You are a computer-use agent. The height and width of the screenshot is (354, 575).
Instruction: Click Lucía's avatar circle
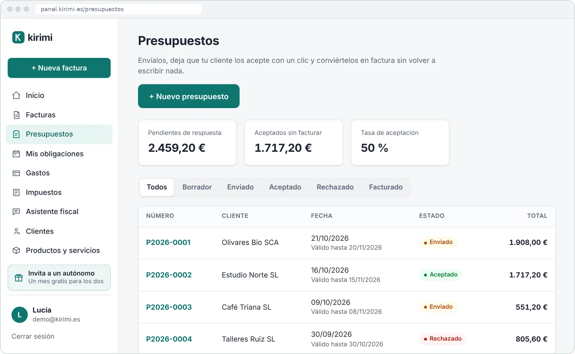coord(19,315)
